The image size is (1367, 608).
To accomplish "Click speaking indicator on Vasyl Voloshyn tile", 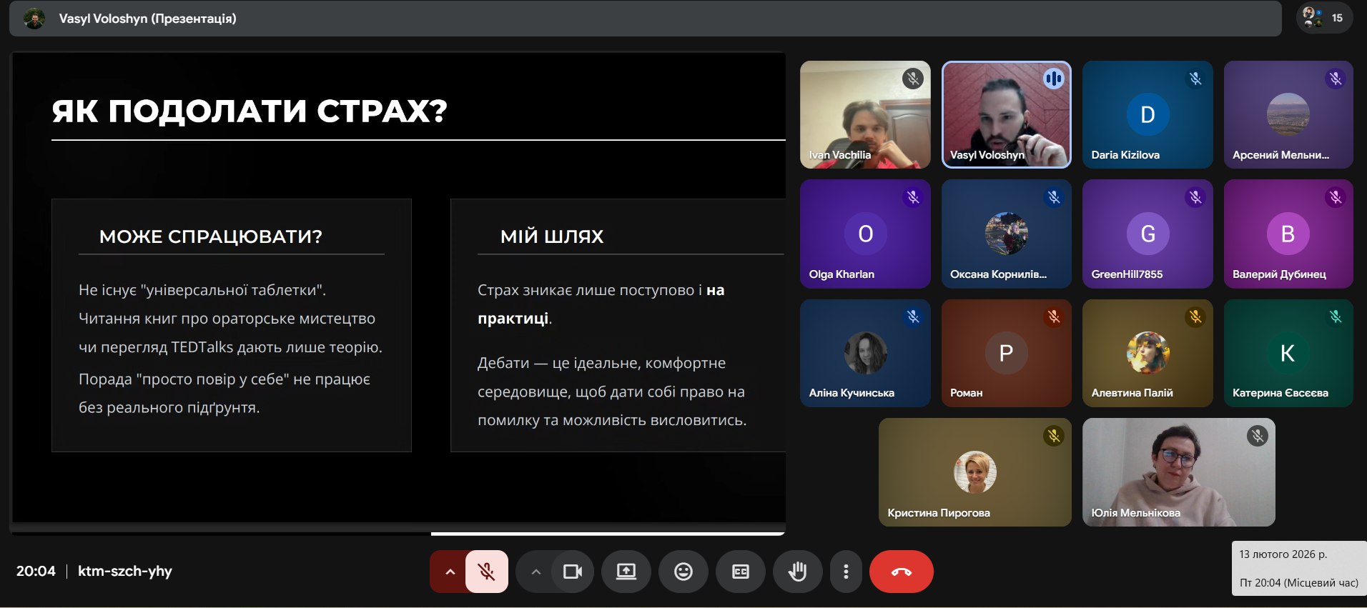I will pos(1052,79).
